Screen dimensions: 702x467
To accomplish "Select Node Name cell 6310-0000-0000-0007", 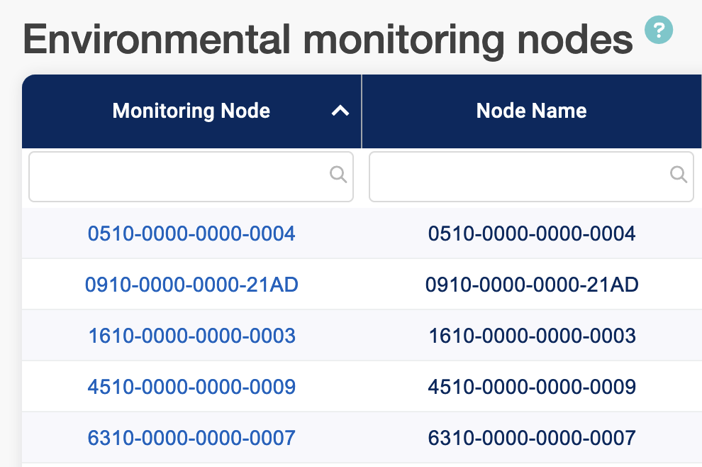I will coord(532,438).
